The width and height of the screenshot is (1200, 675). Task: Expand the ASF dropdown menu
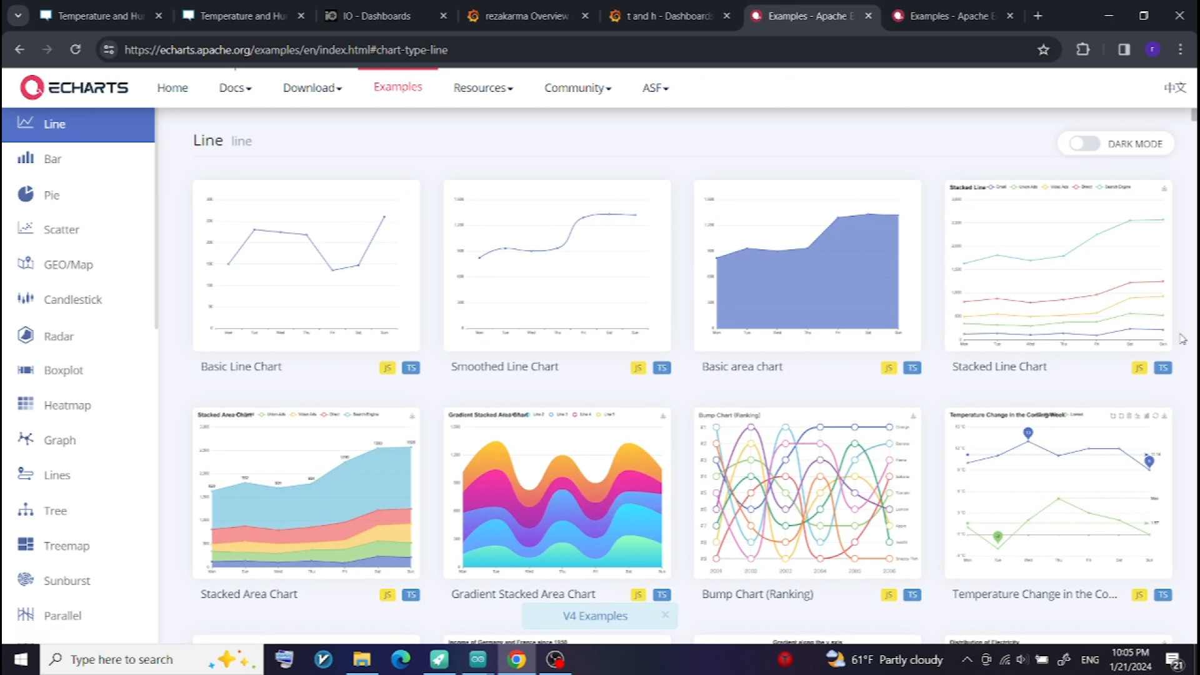coord(656,88)
